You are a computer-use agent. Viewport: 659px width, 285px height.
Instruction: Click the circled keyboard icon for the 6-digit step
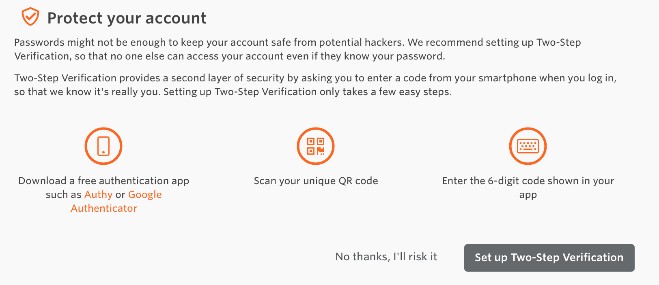tap(528, 146)
